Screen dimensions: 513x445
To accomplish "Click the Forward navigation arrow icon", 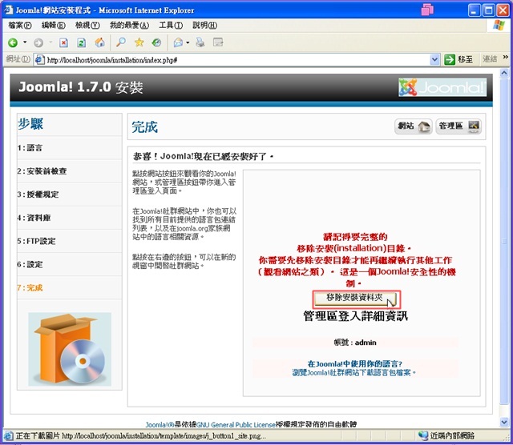I will coord(38,42).
